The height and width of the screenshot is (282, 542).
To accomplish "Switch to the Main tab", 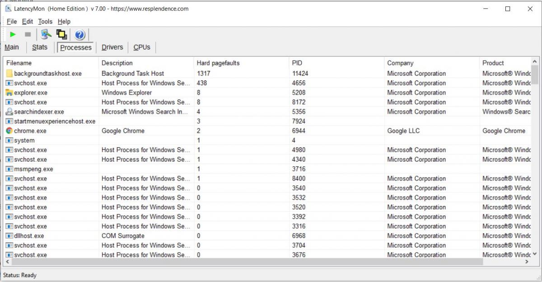I will [12, 47].
